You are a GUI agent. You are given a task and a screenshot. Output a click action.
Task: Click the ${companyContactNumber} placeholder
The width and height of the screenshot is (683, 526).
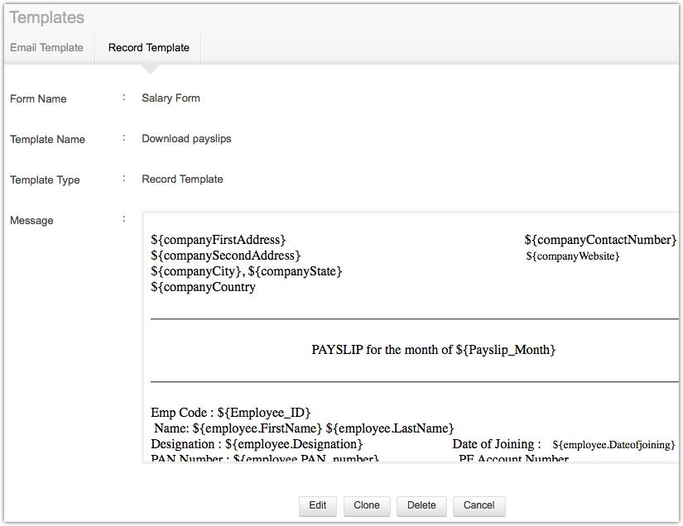coord(600,240)
